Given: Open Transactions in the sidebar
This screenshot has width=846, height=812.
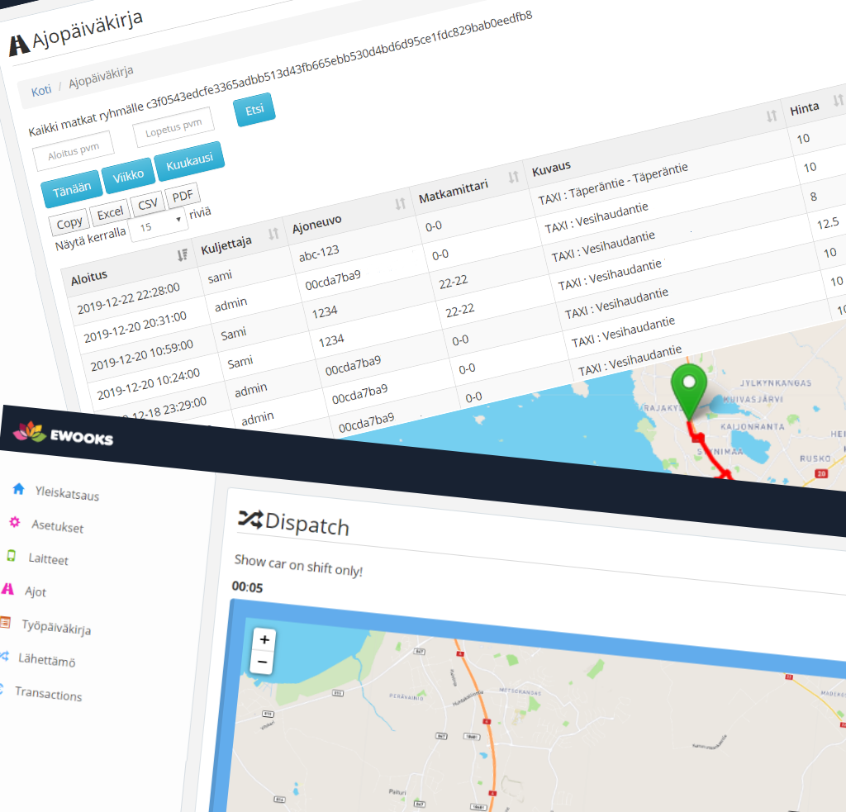Looking at the screenshot, I should [48, 695].
